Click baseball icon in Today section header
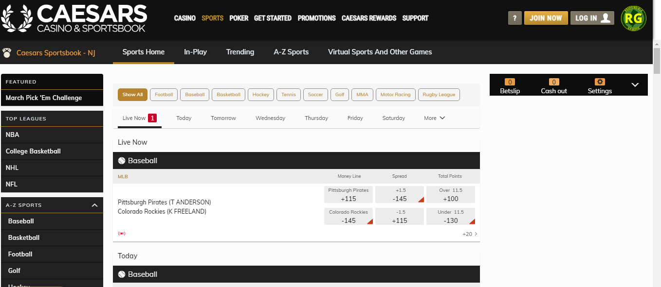This screenshot has height=287, width=661. (122, 274)
